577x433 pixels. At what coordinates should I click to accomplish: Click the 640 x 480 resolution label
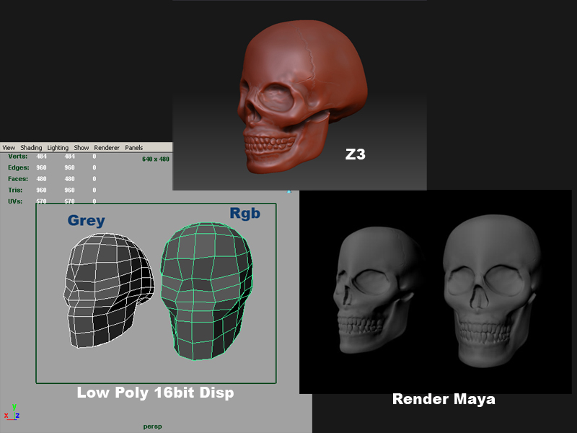[155, 159]
